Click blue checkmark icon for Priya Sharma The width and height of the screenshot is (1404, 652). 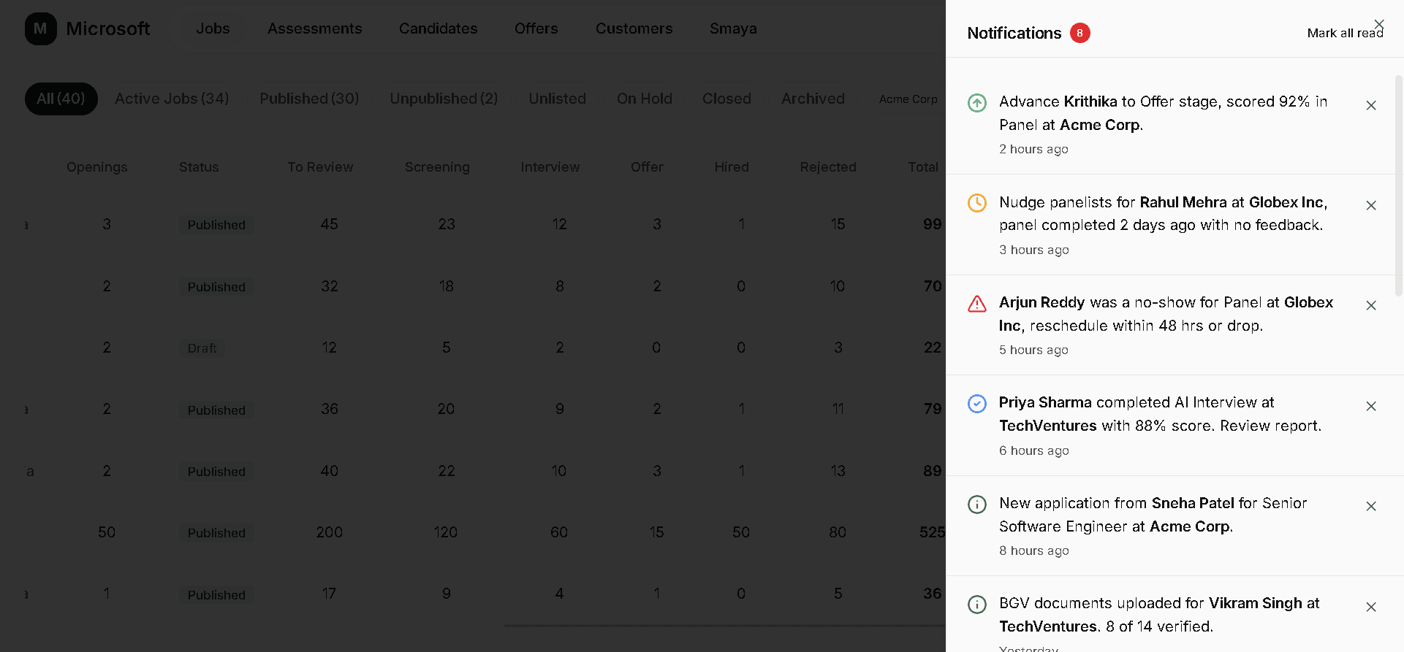point(976,403)
